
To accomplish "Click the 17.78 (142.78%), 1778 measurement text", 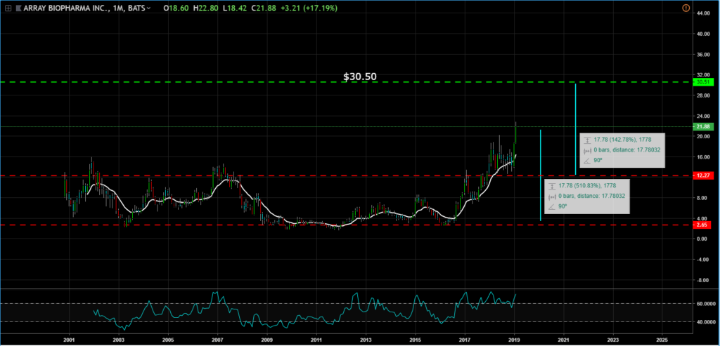I will click(622, 140).
